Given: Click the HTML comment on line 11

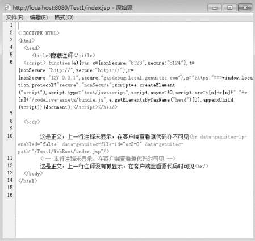Looking at the screenshot, I should point(108,159).
